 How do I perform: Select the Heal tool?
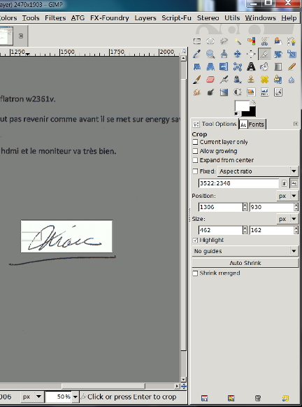click(264, 80)
